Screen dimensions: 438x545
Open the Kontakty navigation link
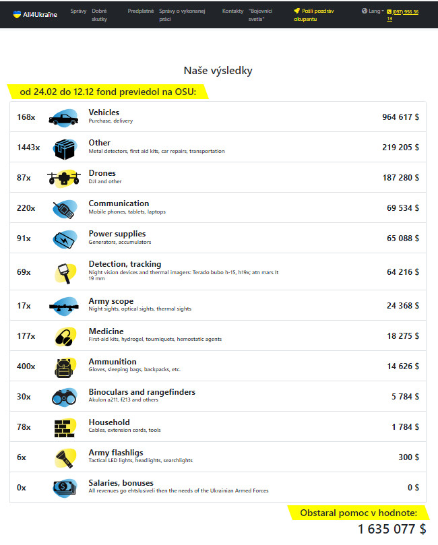pos(232,11)
